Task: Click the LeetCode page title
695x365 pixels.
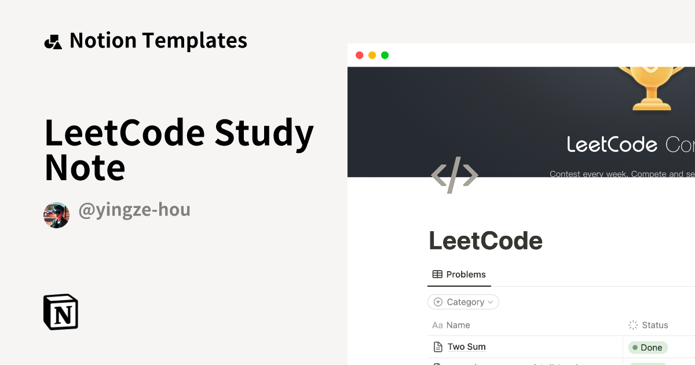Action: pyautogui.click(x=485, y=240)
